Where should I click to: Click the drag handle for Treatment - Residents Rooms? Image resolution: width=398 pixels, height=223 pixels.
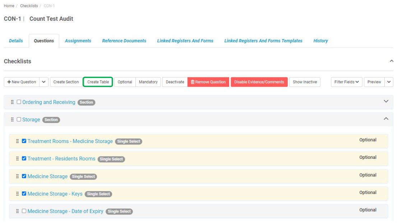tap(18, 158)
